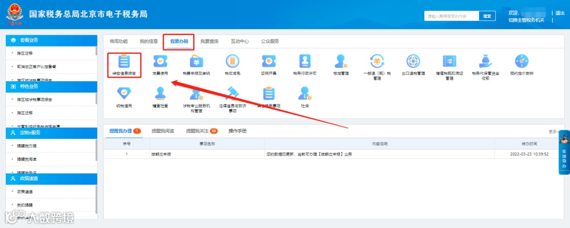Viewport: 570px width, 228px height.
Task: Click 退出 to log out
Action: click(x=560, y=13)
